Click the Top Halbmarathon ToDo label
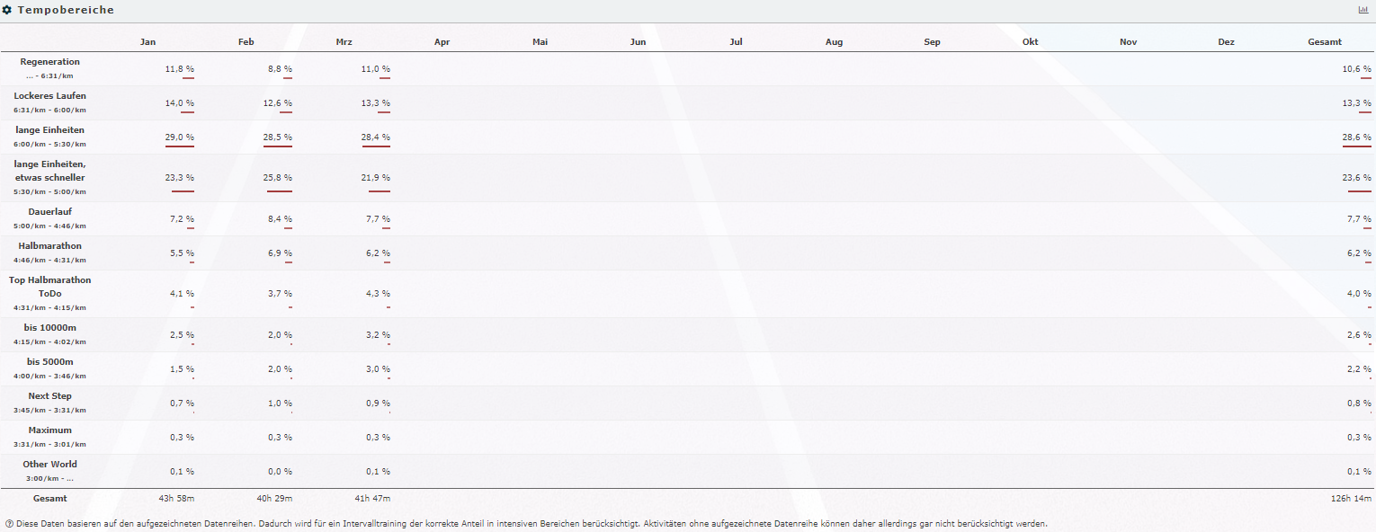Viewport: 1376px width, 532px height. pyautogui.click(x=49, y=287)
